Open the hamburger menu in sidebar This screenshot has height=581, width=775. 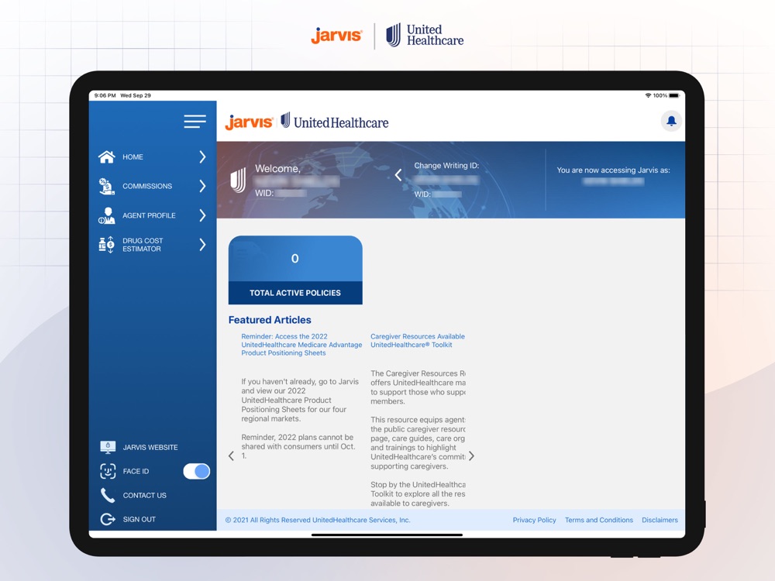click(195, 121)
